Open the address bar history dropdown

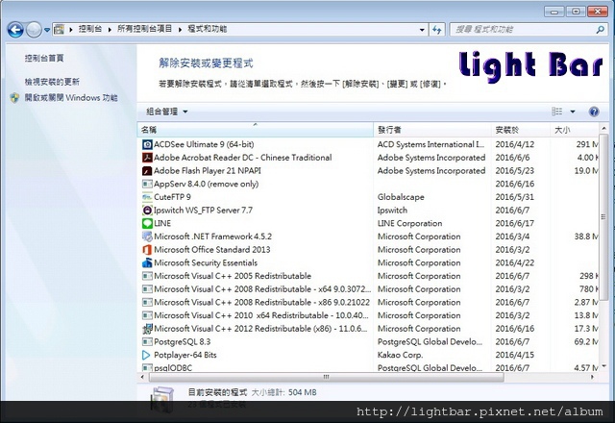[422, 30]
